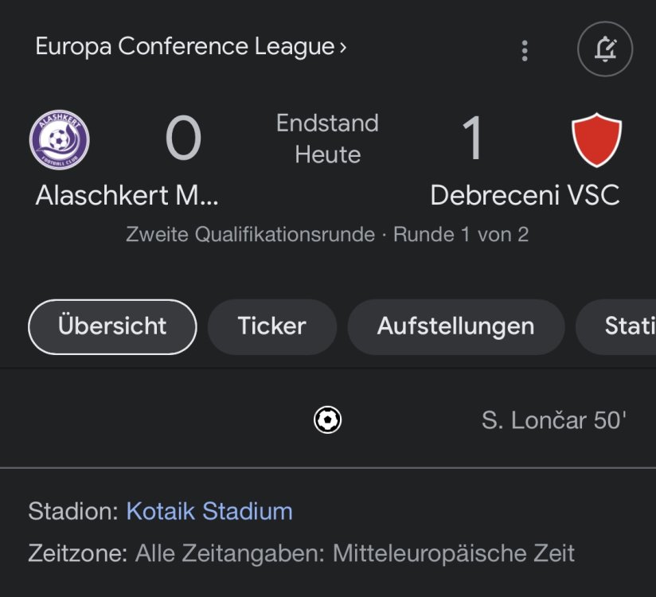The height and width of the screenshot is (597, 656).
Task: Click the Zweite Qualifikationsrunde round info
Action: 327,235
